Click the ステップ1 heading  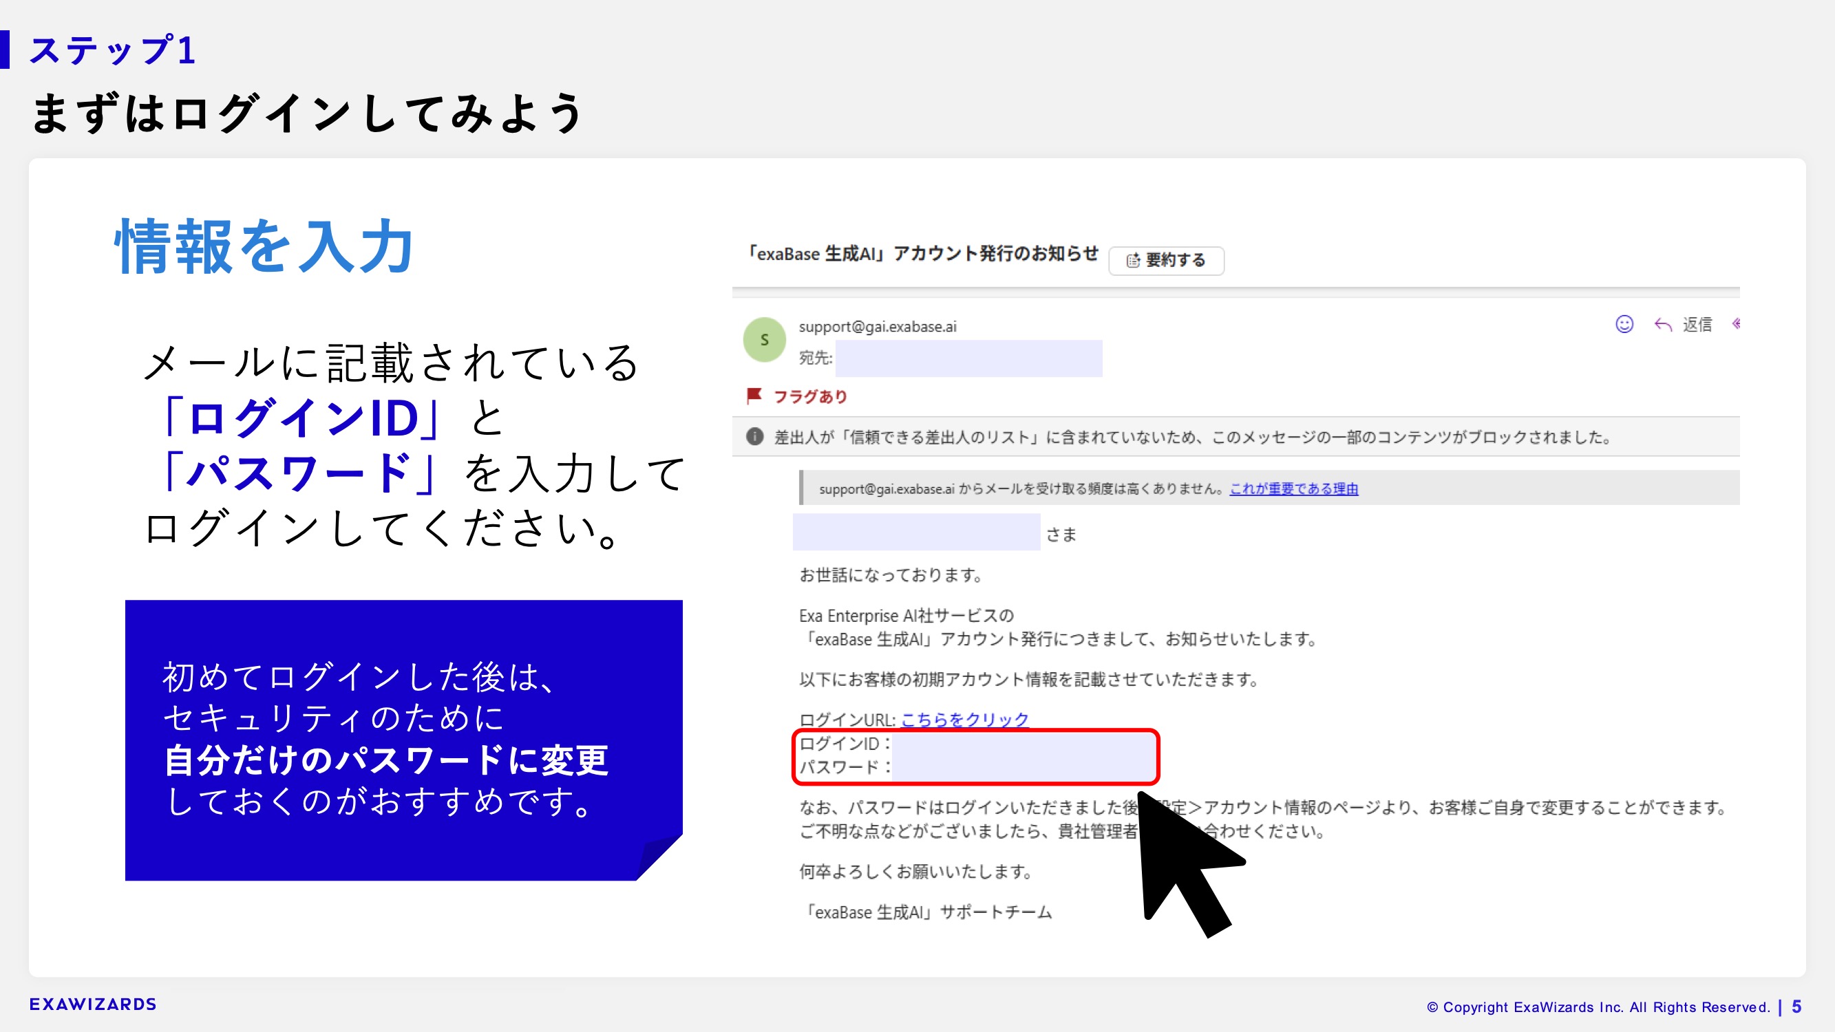pos(112,50)
